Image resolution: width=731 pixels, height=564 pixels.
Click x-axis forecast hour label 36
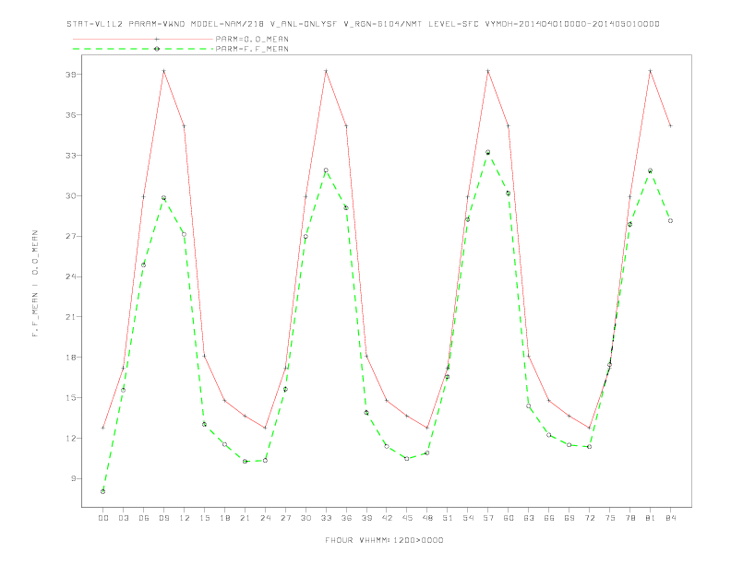pyautogui.click(x=346, y=518)
